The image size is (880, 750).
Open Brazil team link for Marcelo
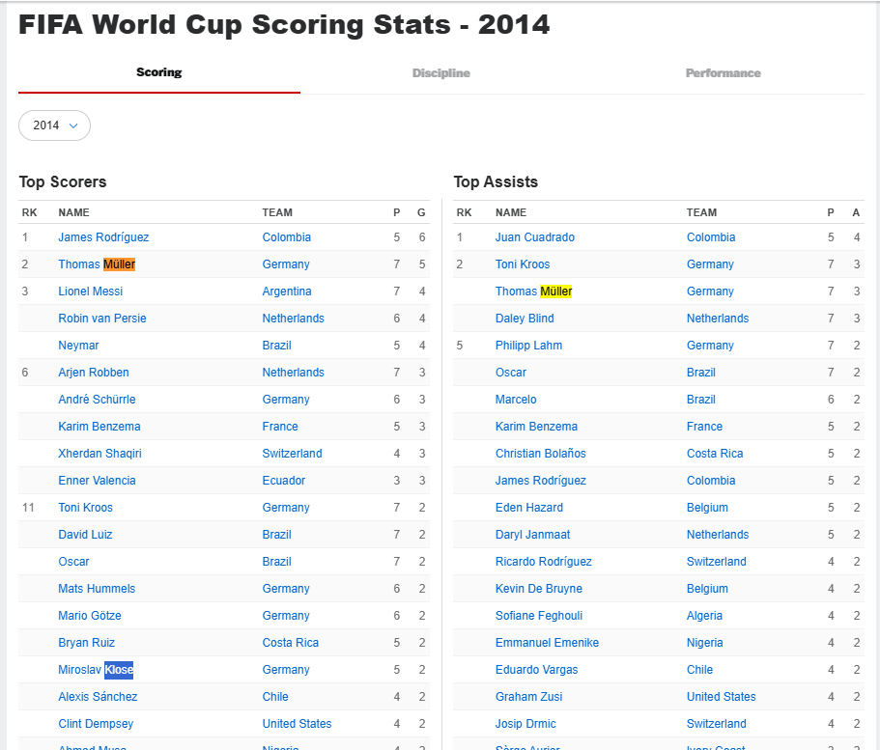701,399
